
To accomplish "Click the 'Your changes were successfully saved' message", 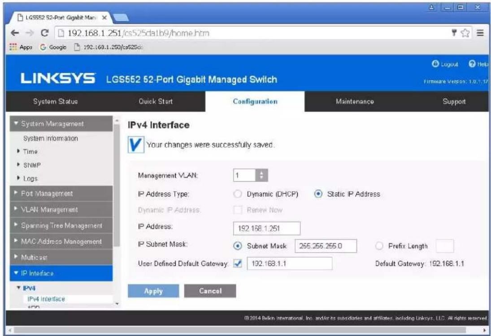I will 210,145.
